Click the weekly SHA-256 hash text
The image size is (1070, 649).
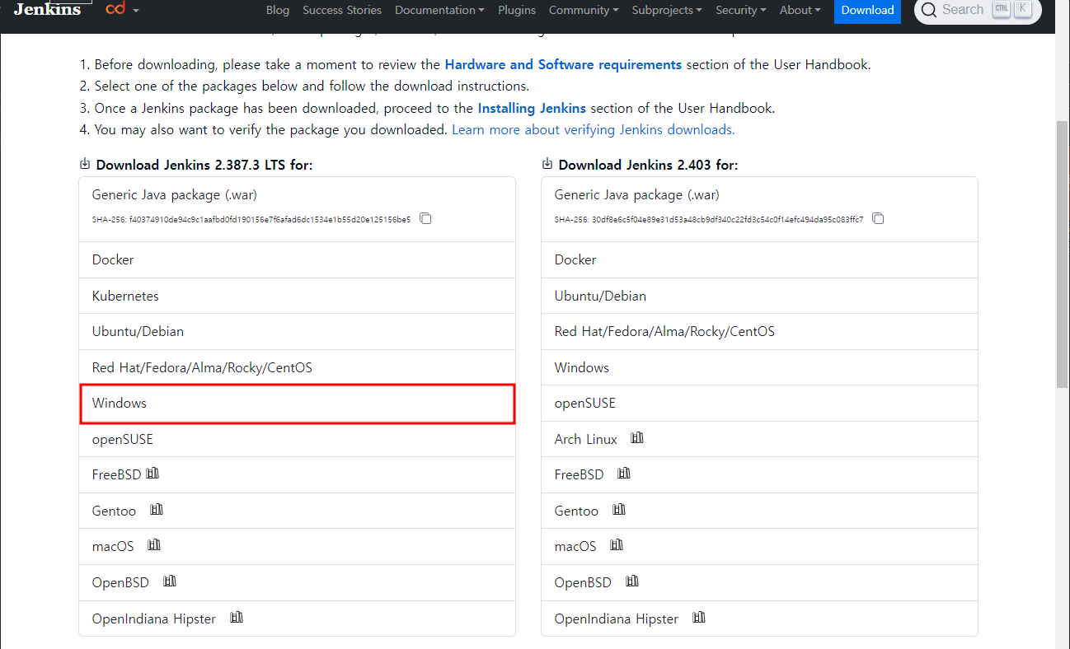point(709,220)
